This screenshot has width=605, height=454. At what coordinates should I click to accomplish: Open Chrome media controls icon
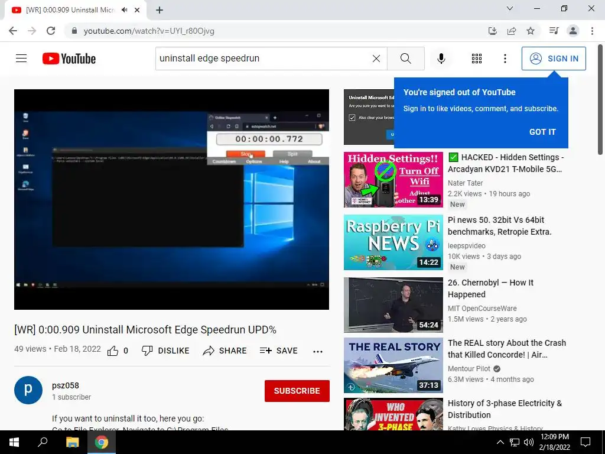(554, 31)
